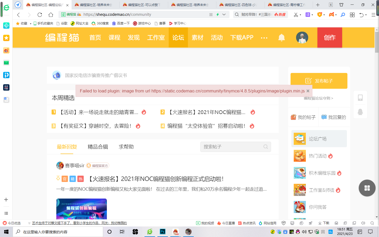The image size is (379, 237).
Task: Open Windows Task View on the taskbar
Action: (122, 232)
